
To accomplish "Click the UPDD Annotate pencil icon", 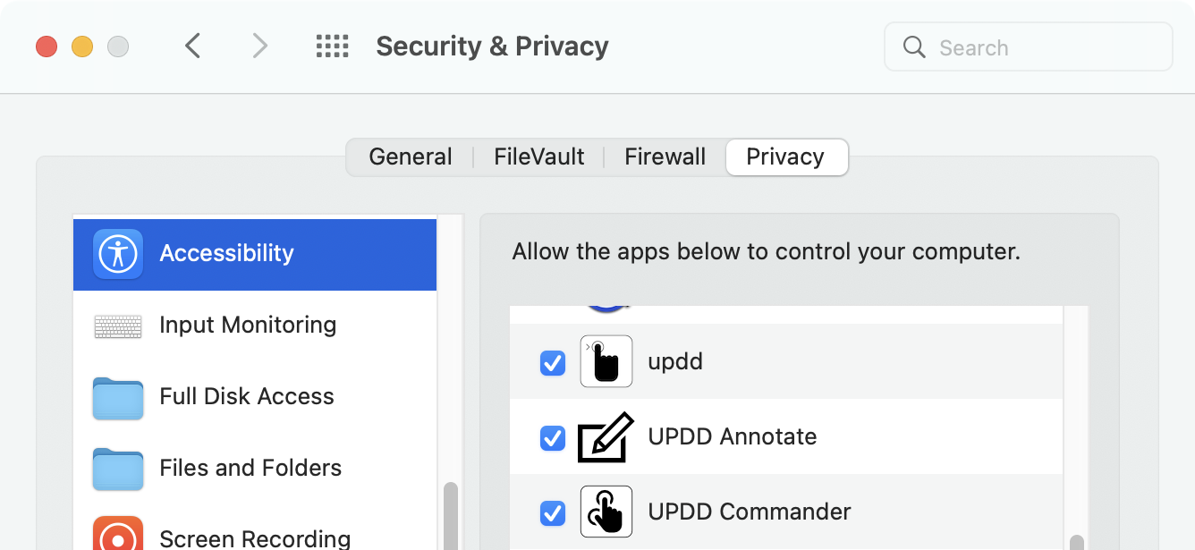I will tap(606, 437).
